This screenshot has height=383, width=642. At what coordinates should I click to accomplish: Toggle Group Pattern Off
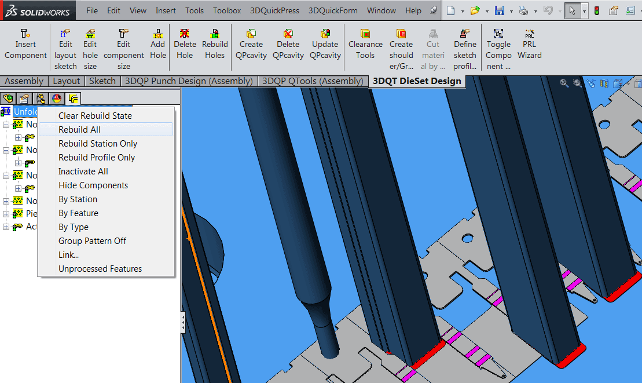[106, 241]
